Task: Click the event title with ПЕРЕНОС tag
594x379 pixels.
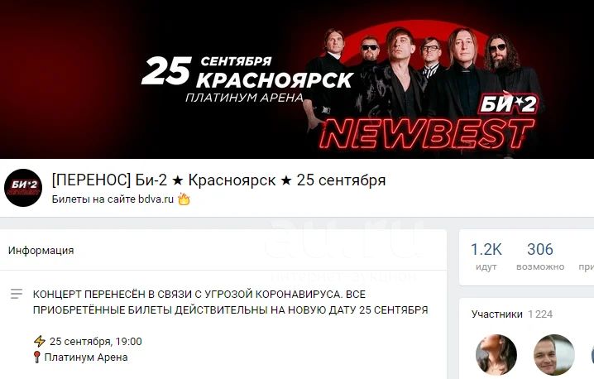Action: pos(218,180)
